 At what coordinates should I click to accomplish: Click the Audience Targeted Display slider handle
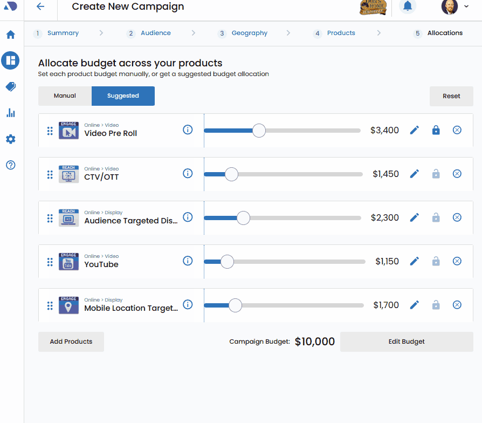coord(243,217)
